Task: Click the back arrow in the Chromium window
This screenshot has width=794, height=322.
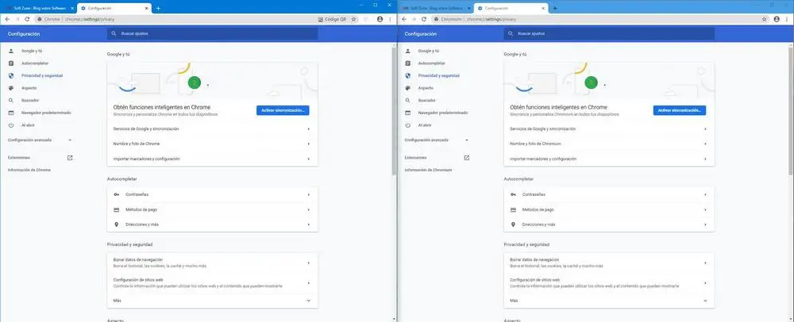Action: click(x=404, y=19)
